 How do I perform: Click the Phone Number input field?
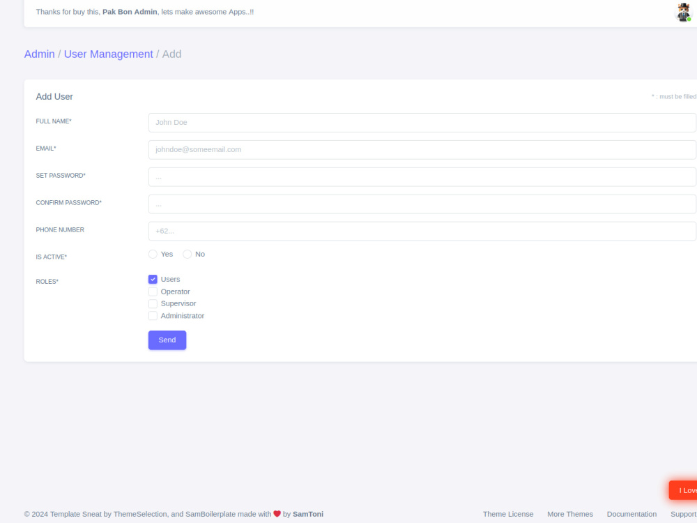click(x=422, y=232)
